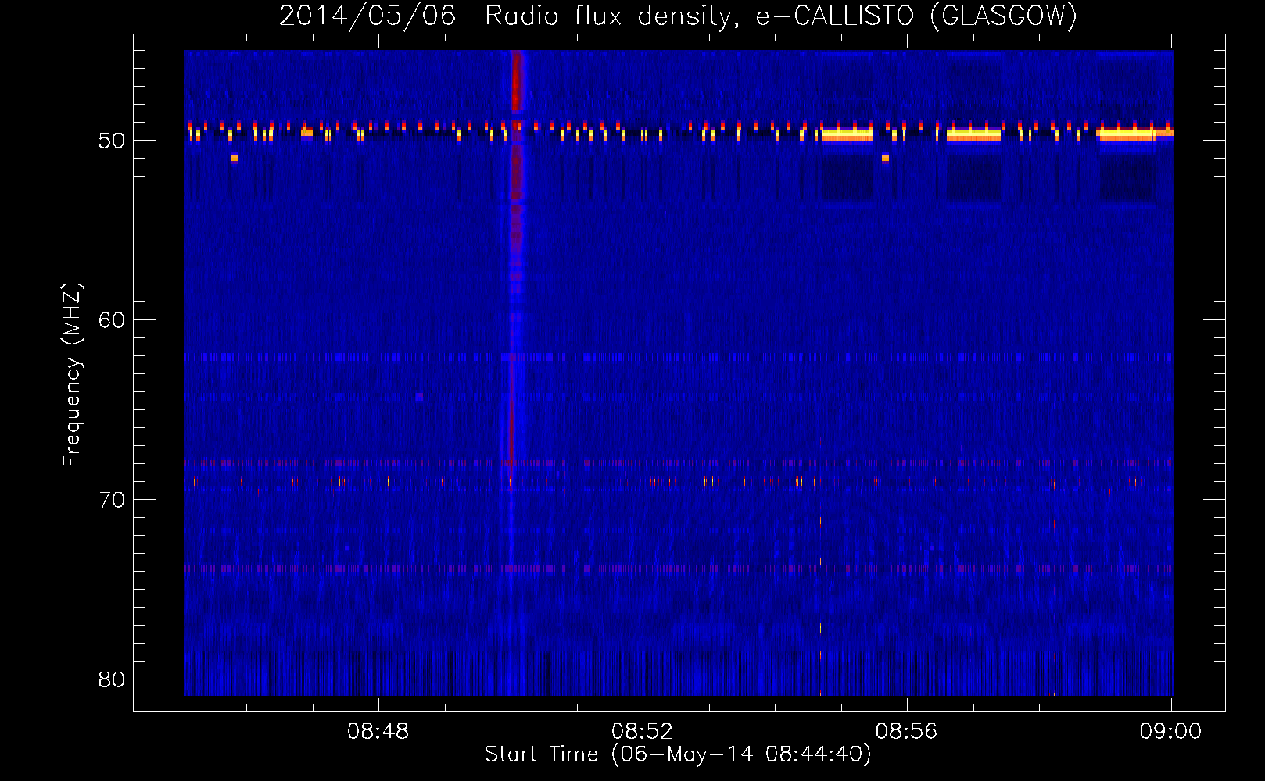Click the 60 MHz frequency tick label
1265x781 pixels.
coord(112,320)
